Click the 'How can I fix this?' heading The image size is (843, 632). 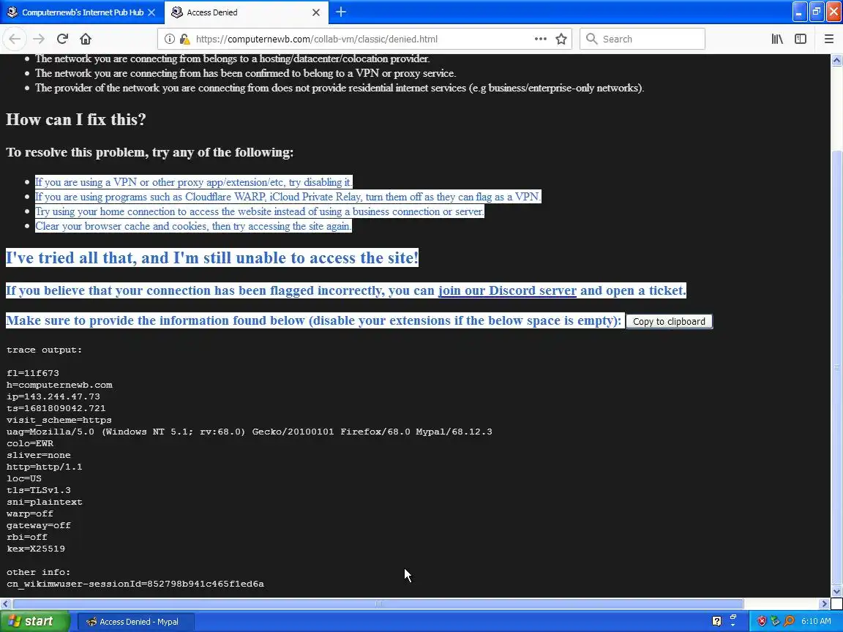coord(76,119)
